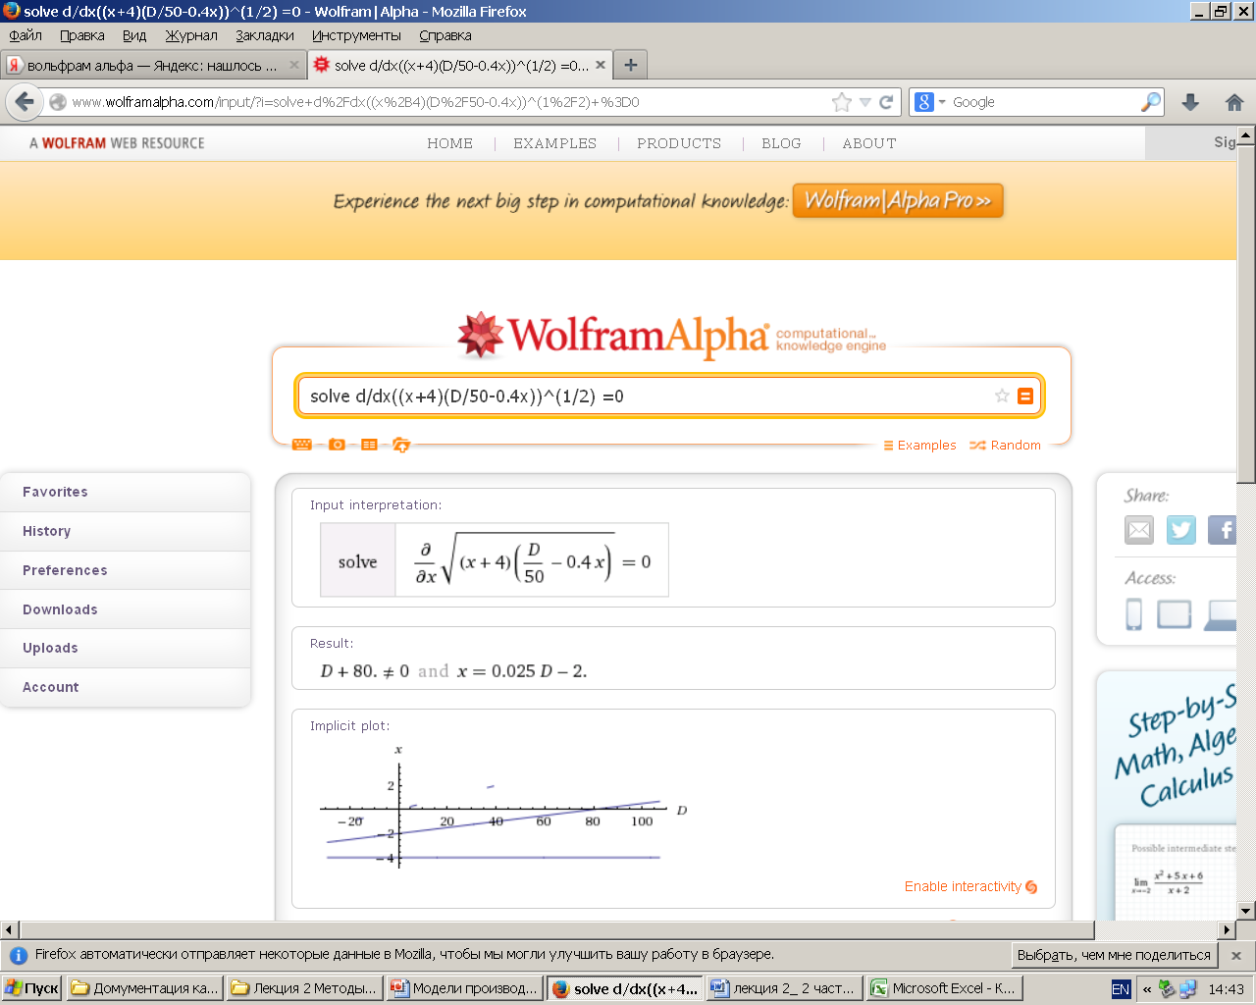Image resolution: width=1256 pixels, height=1005 pixels.
Task: Open the mobile phone access icon
Action: (1134, 614)
